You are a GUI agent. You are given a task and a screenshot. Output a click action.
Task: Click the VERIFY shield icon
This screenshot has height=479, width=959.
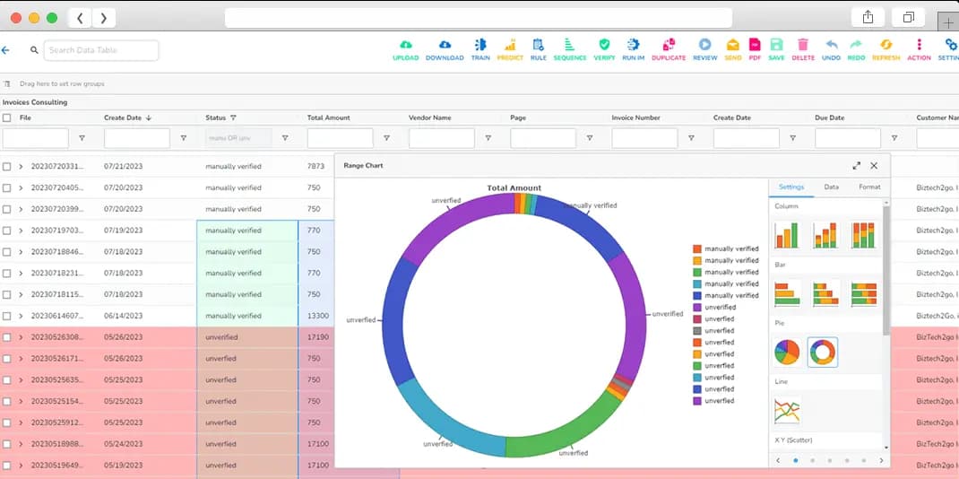[x=604, y=45]
